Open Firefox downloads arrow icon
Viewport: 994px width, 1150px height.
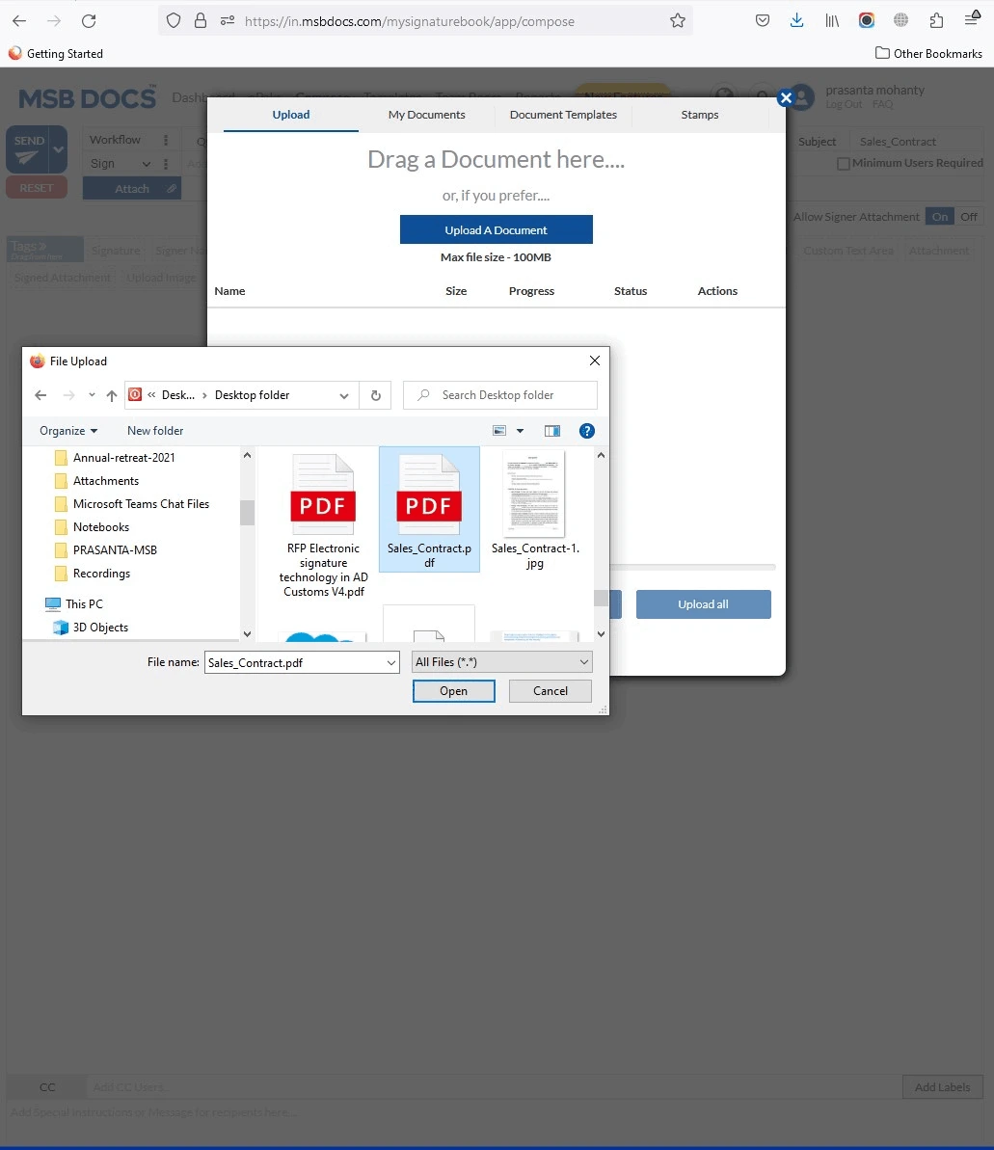[796, 20]
